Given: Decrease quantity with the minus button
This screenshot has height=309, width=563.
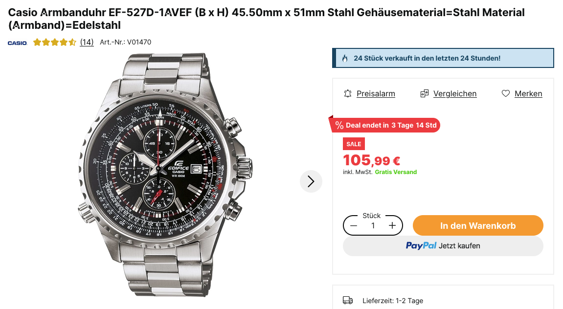Looking at the screenshot, I should coord(354,225).
